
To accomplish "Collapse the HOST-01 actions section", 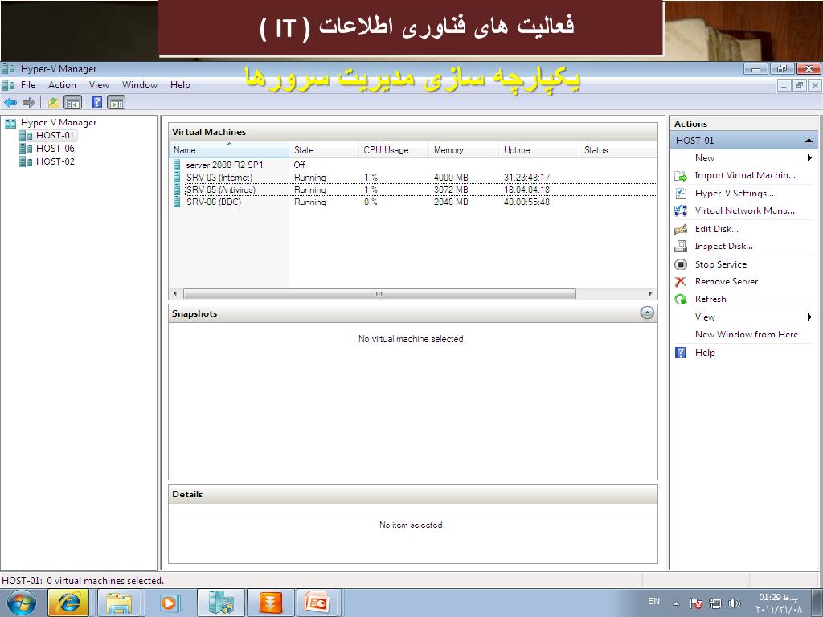I will click(x=809, y=141).
